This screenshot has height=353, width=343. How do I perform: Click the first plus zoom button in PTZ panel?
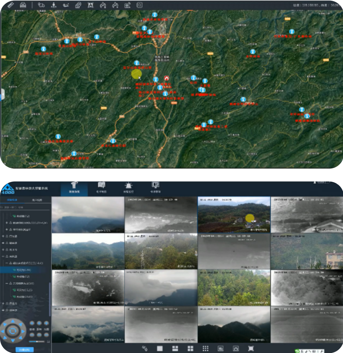pos(32,324)
